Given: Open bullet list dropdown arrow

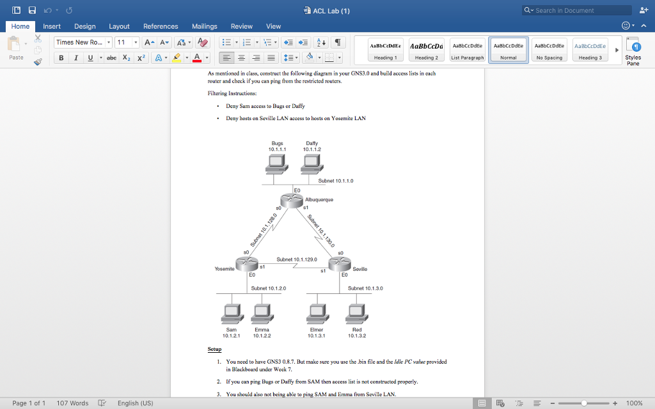Looking at the screenshot, I should 237,43.
